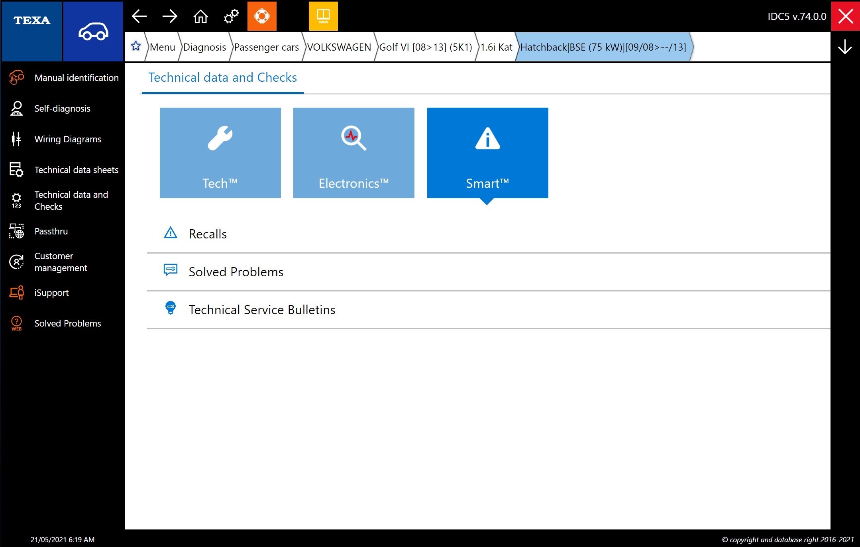Click the wrench icon on Tech tile
This screenshot has height=547, width=860.
click(x=220, y=138)
